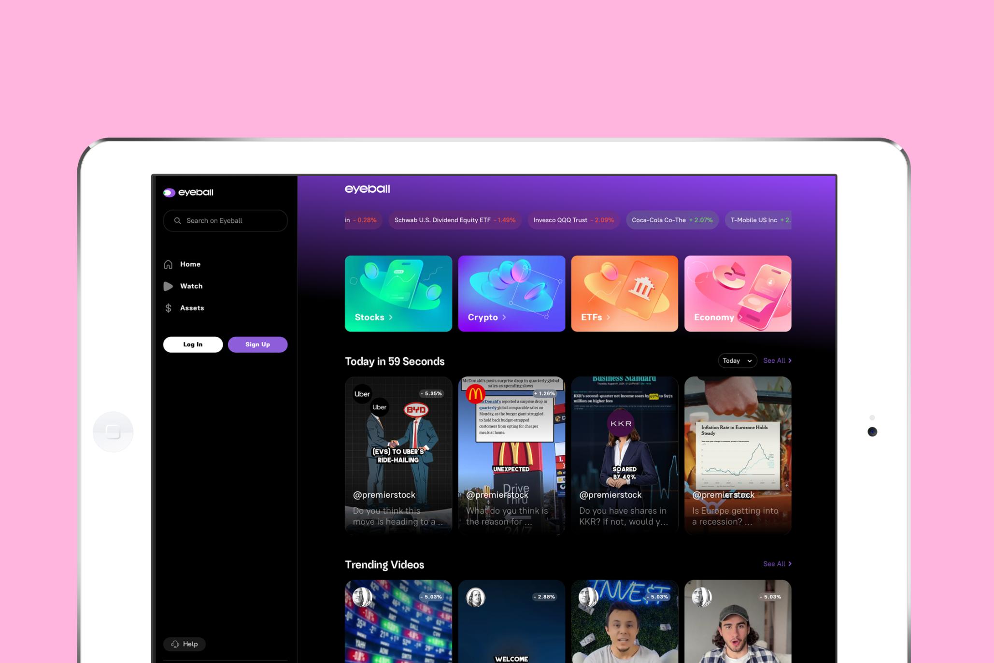Open the Eurozone inflation rate video

point(738,455)
